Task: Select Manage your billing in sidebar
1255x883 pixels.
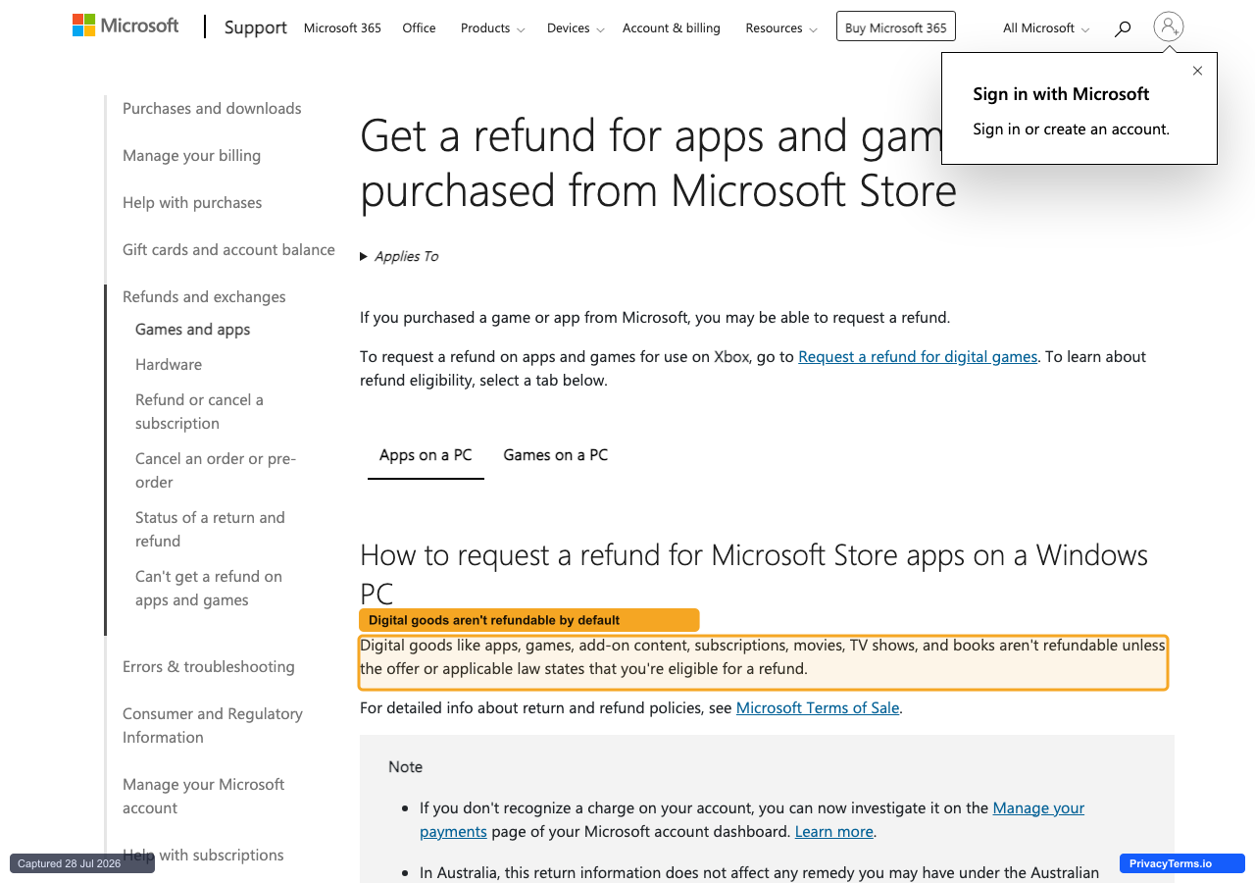Action: point(191,156)
